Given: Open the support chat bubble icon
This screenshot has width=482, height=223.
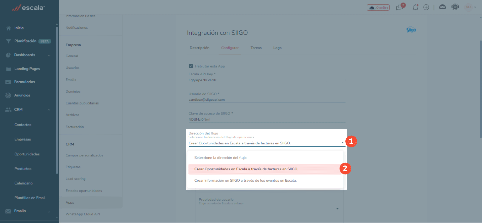Looking at the screenshot, I should coord(455,7).
